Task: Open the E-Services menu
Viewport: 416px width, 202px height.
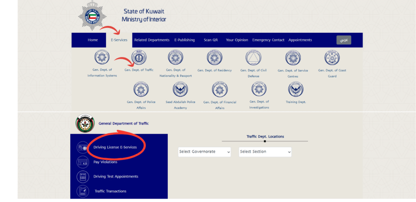Action: tap(119, 40)
